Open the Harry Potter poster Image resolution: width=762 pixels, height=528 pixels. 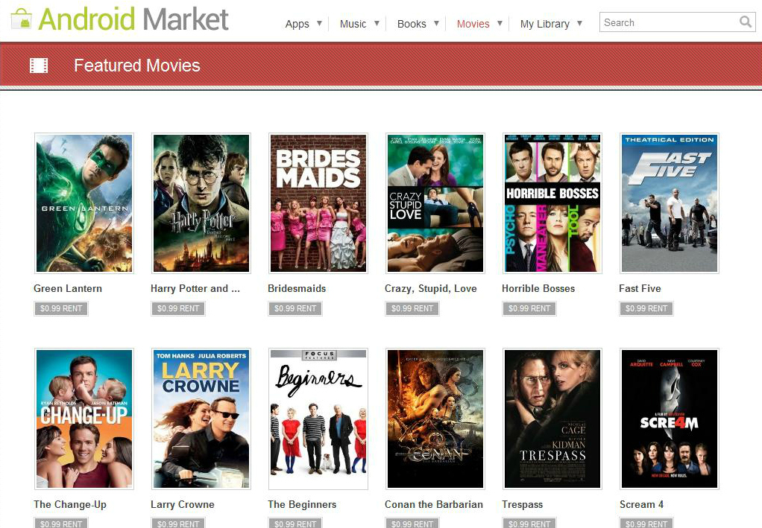tap(201, 203)
